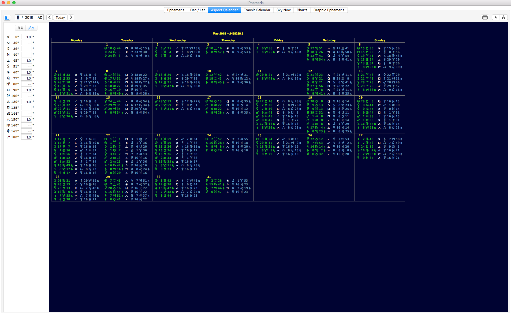Open the Ephemeris tab
This screenshot has width=511, height=315.
(x=176, y=10)
